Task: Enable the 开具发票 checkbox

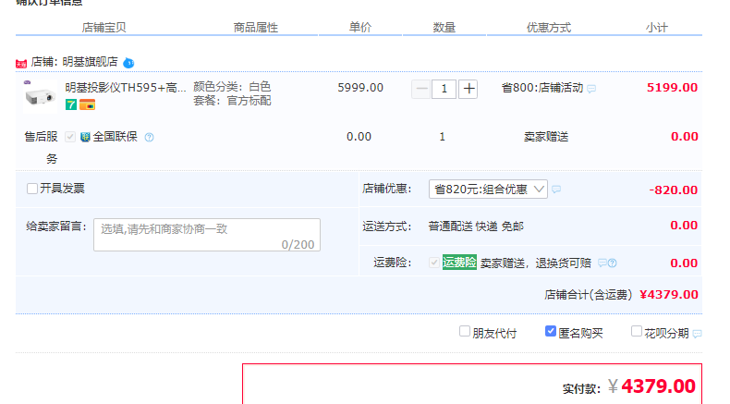Action: pos(31,189)
